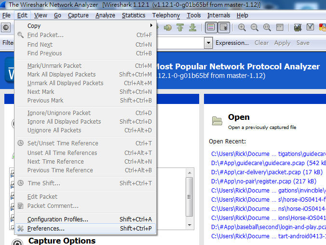Open the Telephony menu
The height and width of the screenshot is (245, 326).
point(166,15)
